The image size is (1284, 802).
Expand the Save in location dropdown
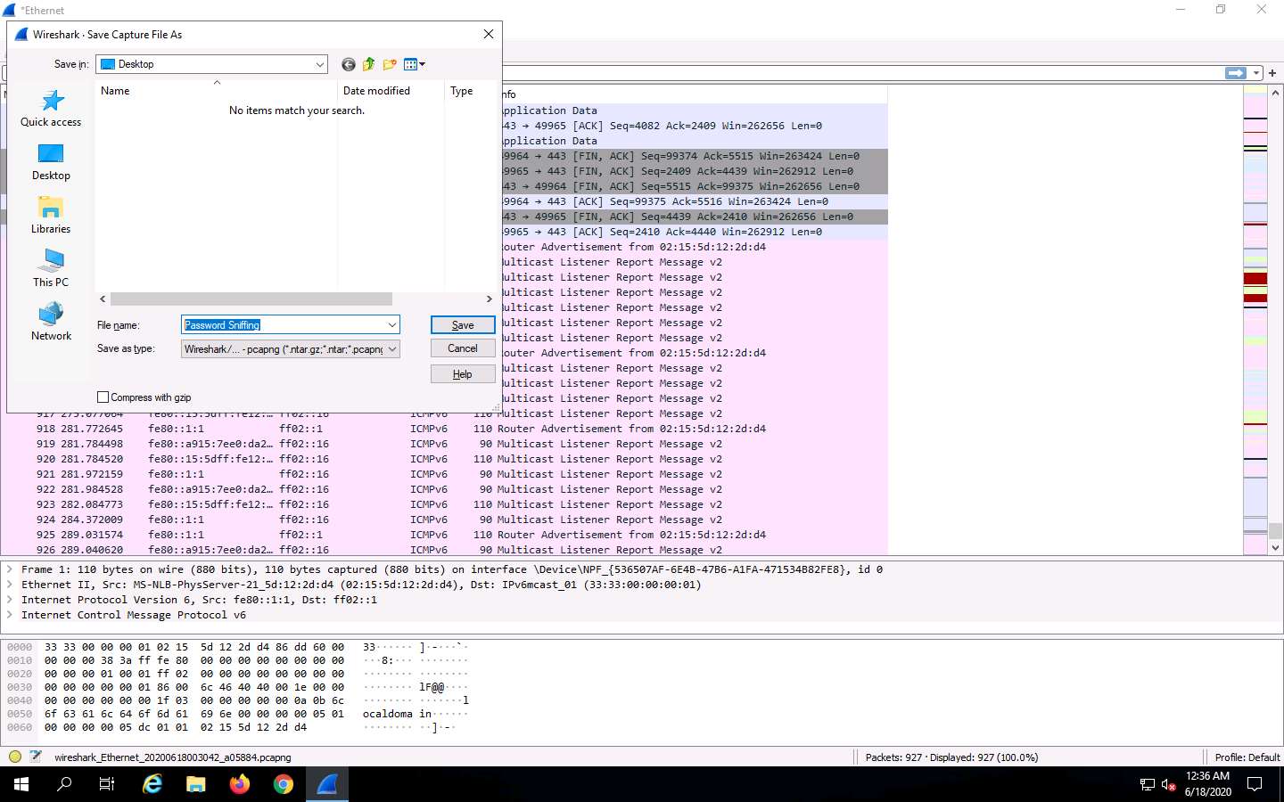click(x=320, y=64)
